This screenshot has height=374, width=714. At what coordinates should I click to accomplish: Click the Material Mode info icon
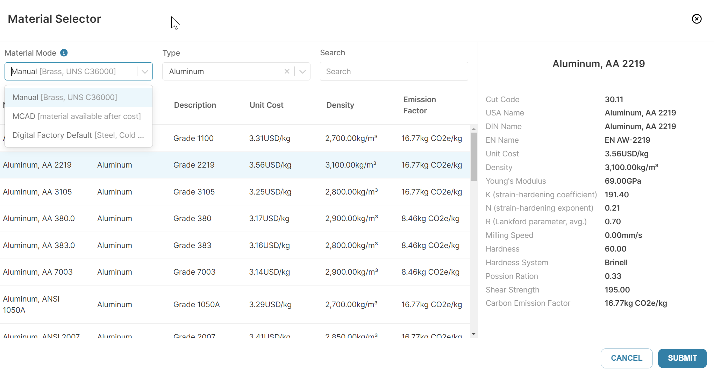pos(64,53)
